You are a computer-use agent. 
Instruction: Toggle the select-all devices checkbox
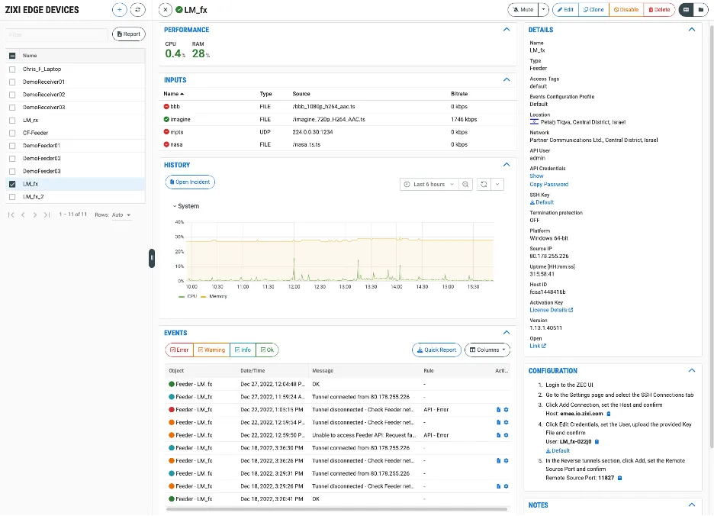point(12,56)
